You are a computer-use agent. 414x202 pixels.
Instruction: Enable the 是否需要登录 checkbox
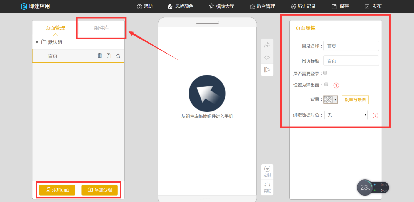[325, 73]
